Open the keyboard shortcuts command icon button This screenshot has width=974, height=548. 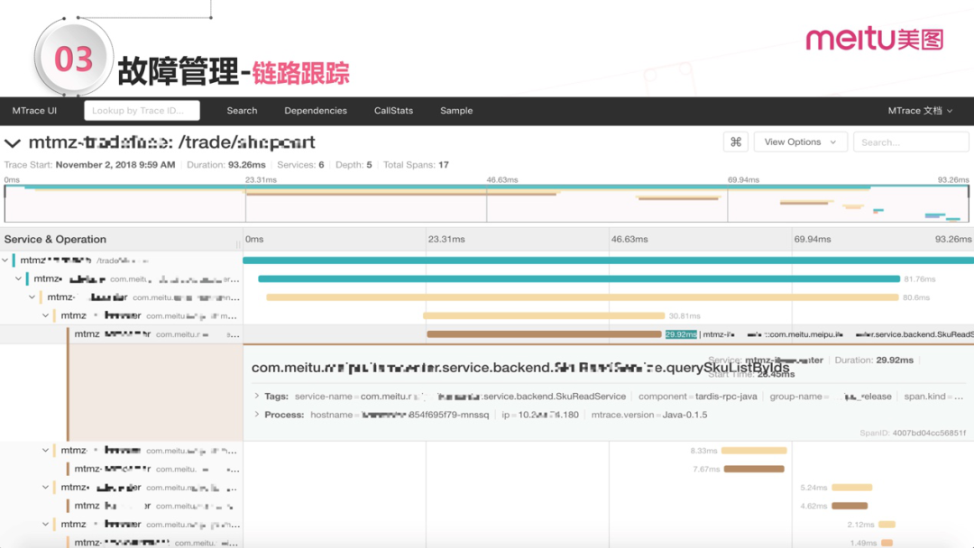(736, 142)
